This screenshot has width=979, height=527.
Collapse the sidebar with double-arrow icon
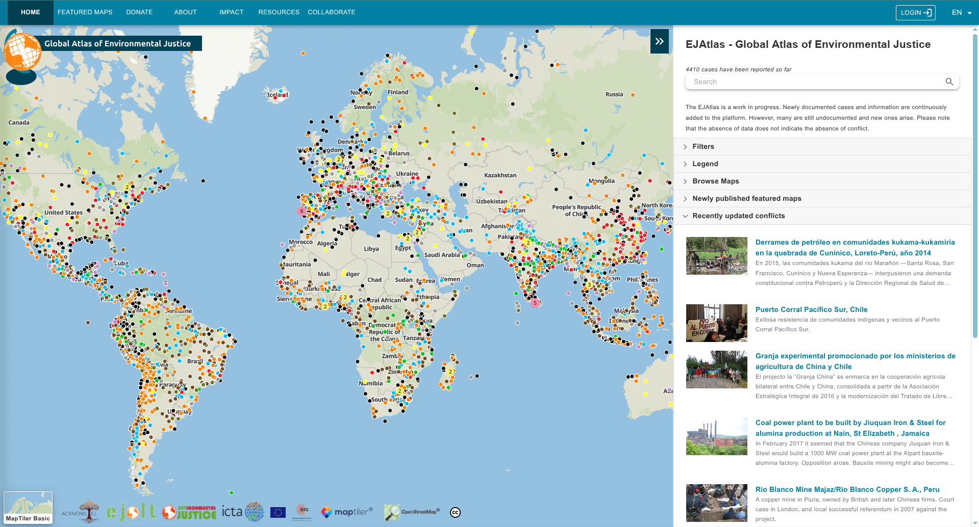point(659,41)
